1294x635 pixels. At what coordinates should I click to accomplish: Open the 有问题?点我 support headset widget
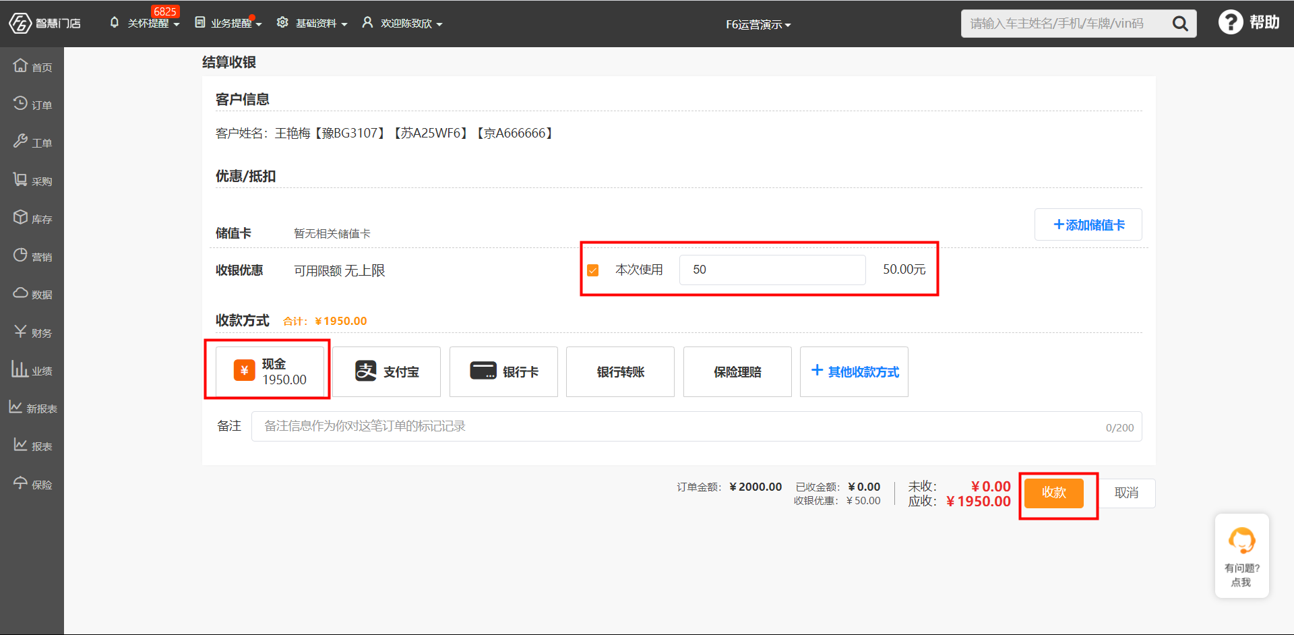click(x=1241, y=555)
